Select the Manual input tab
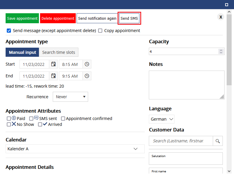234x175 pixels. (x=22, y=52)
